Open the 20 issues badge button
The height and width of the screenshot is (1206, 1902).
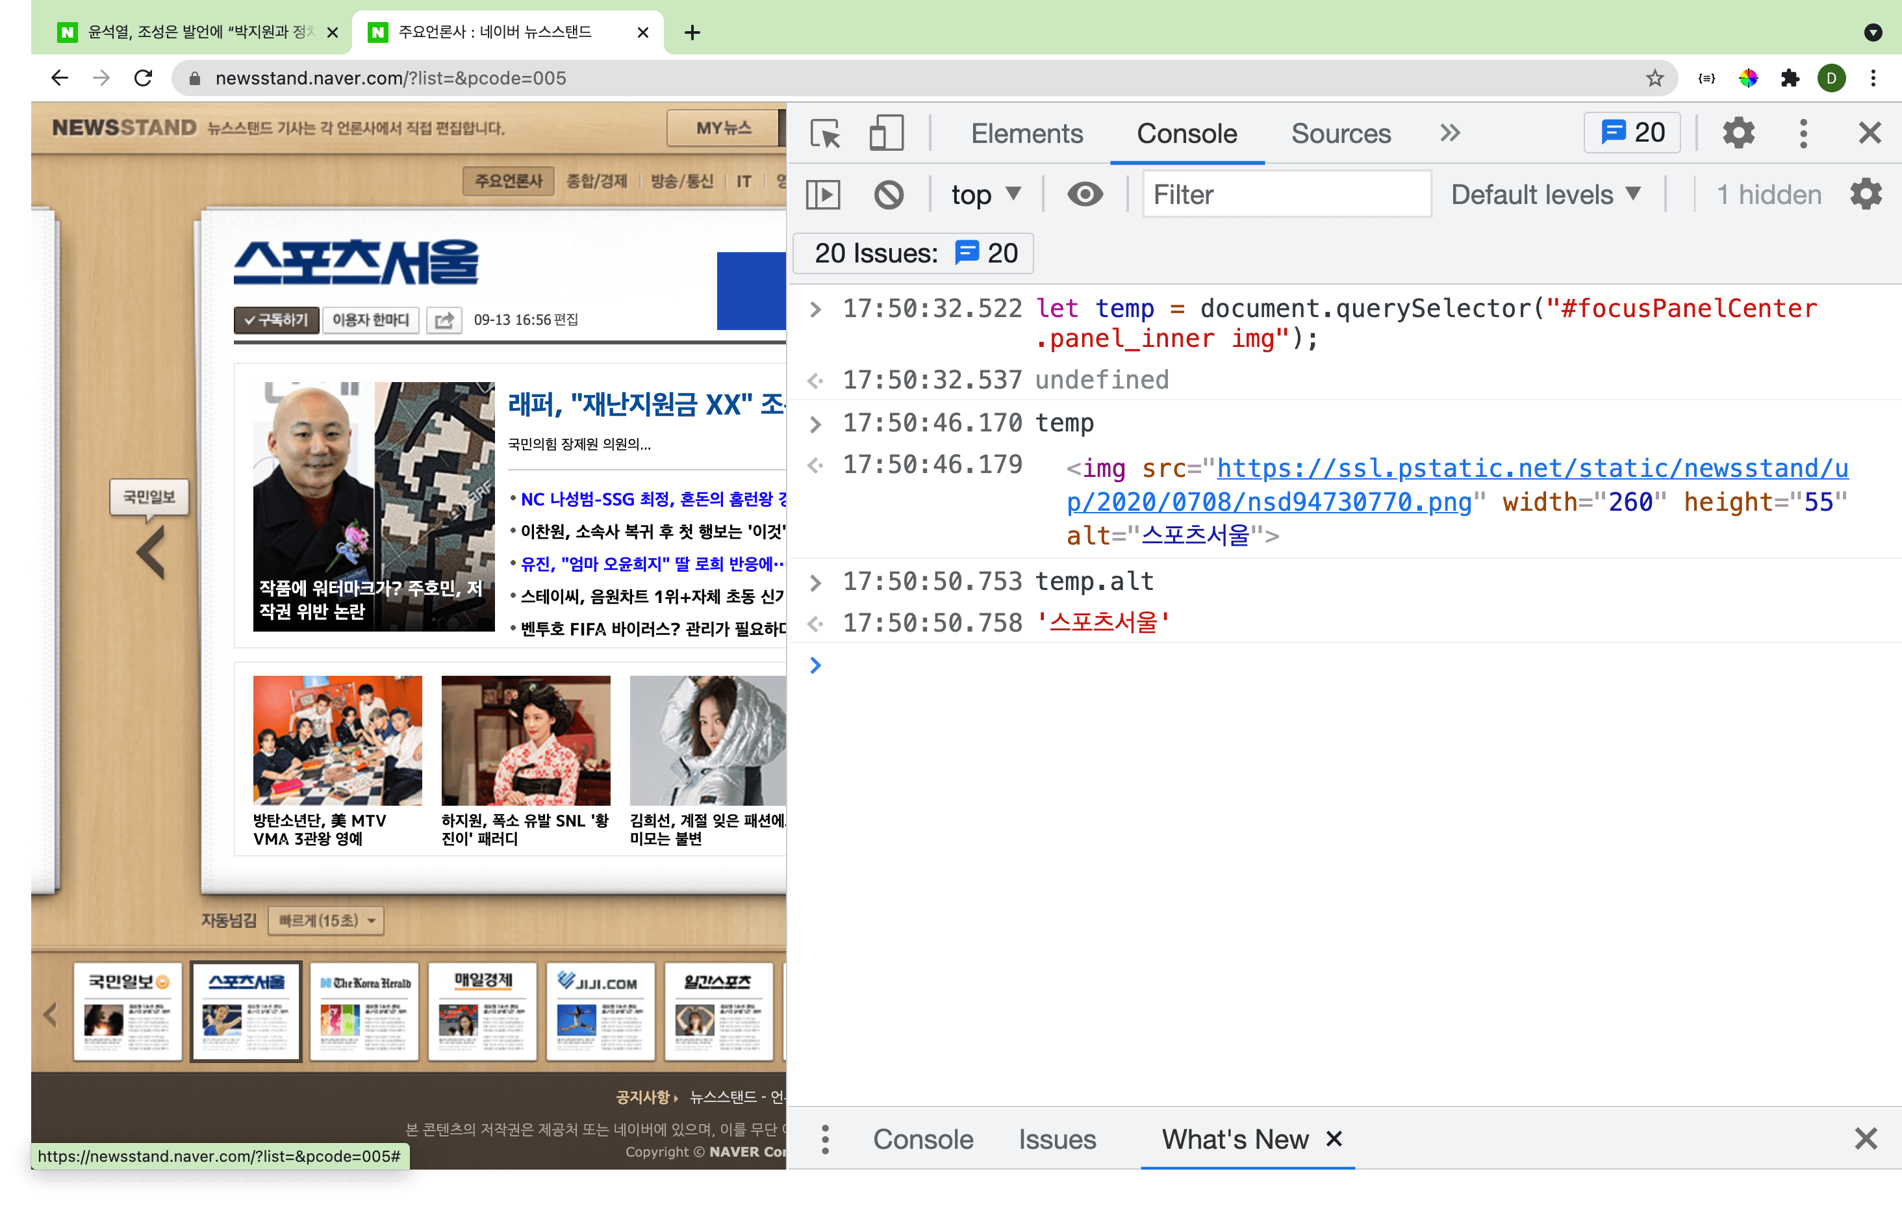coord(1632,132)
